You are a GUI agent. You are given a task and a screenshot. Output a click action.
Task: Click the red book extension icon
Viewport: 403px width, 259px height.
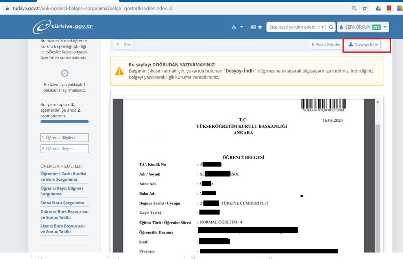click(x=389, y=8)
